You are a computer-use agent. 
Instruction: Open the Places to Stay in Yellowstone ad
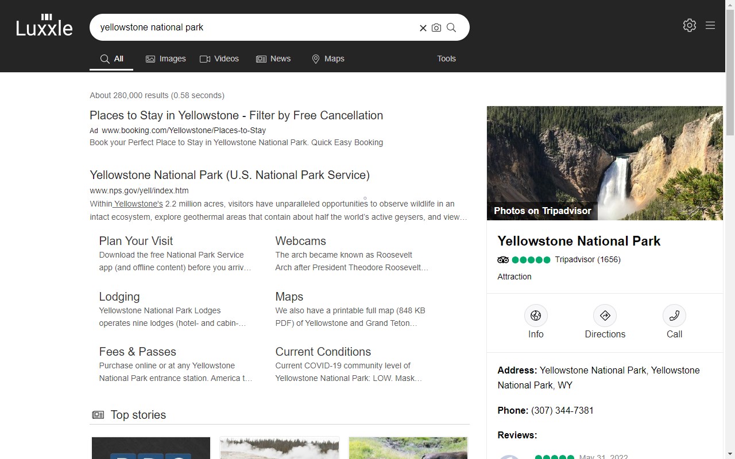236,115
